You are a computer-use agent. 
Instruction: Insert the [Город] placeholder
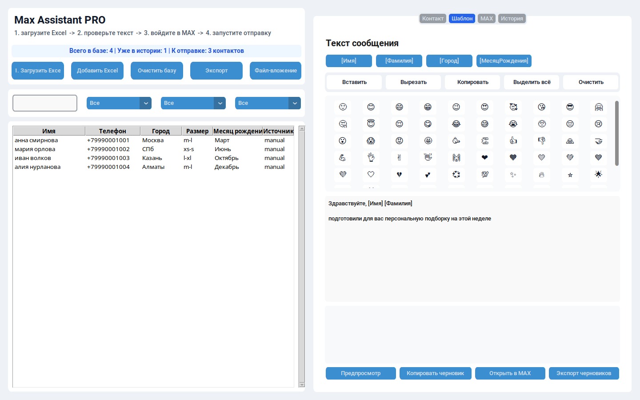[x=449, y=61]
